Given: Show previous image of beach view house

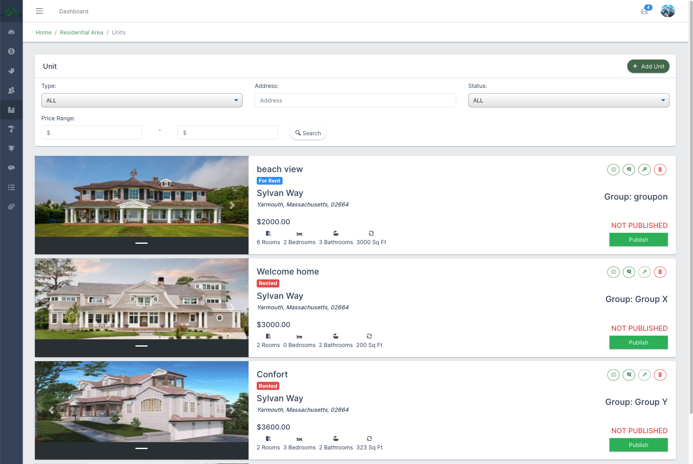Looking at the screenshot, I should point(51,205).
